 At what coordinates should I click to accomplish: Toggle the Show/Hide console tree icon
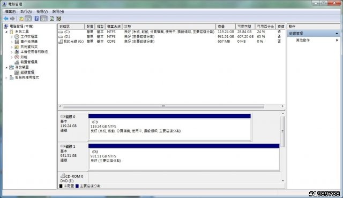point(28,19)
